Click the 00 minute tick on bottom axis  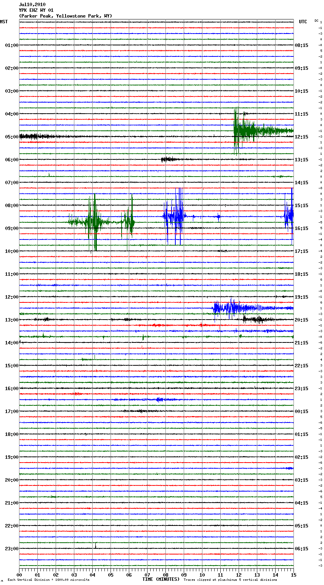point(19,575)
